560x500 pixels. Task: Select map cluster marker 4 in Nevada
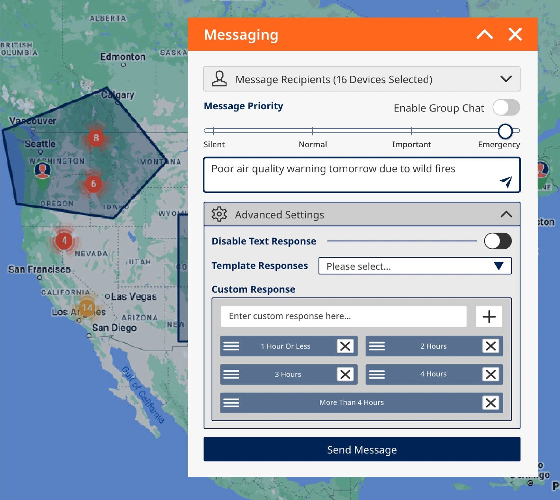[64, 240]
